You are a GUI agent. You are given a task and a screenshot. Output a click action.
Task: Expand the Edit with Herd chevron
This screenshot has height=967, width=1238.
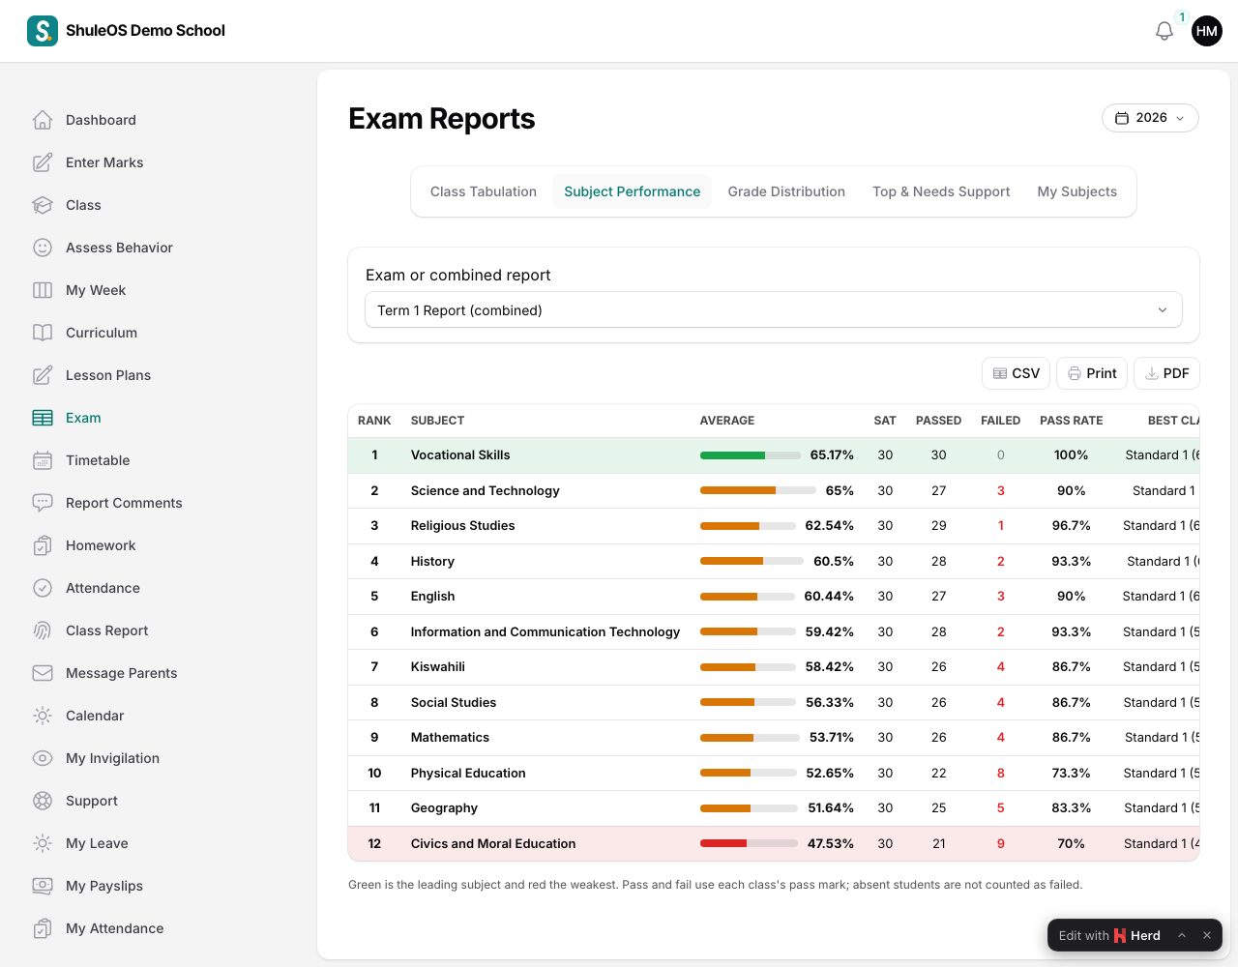pos(1182,935)
